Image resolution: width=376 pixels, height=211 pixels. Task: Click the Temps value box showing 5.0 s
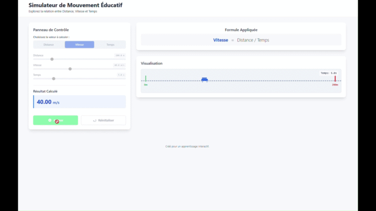[x=121, y=75]
